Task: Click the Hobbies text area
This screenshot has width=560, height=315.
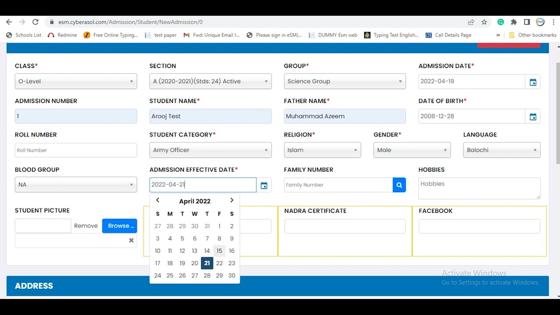Action: (479, 189)
